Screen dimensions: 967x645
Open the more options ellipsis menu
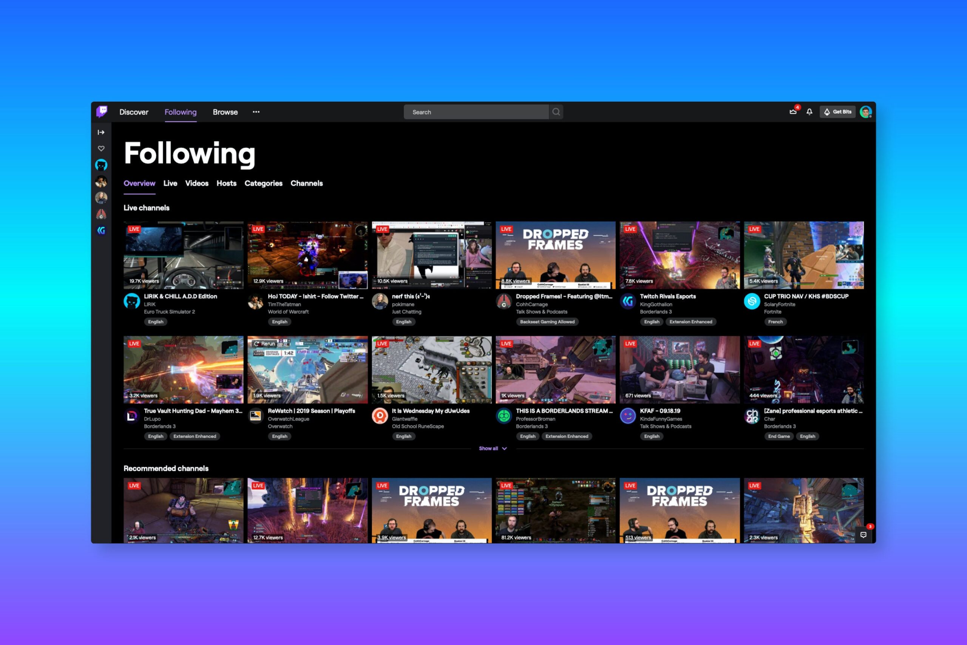pyautogui.click(x=256, y=112)
